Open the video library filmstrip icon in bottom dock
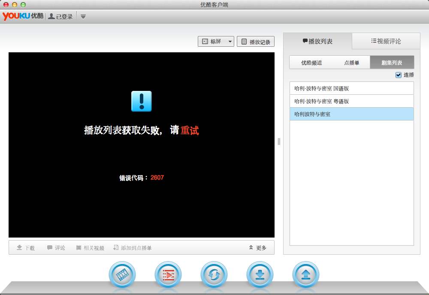The image size is (429, 295). pyautogui.click(x=122, y=274)
